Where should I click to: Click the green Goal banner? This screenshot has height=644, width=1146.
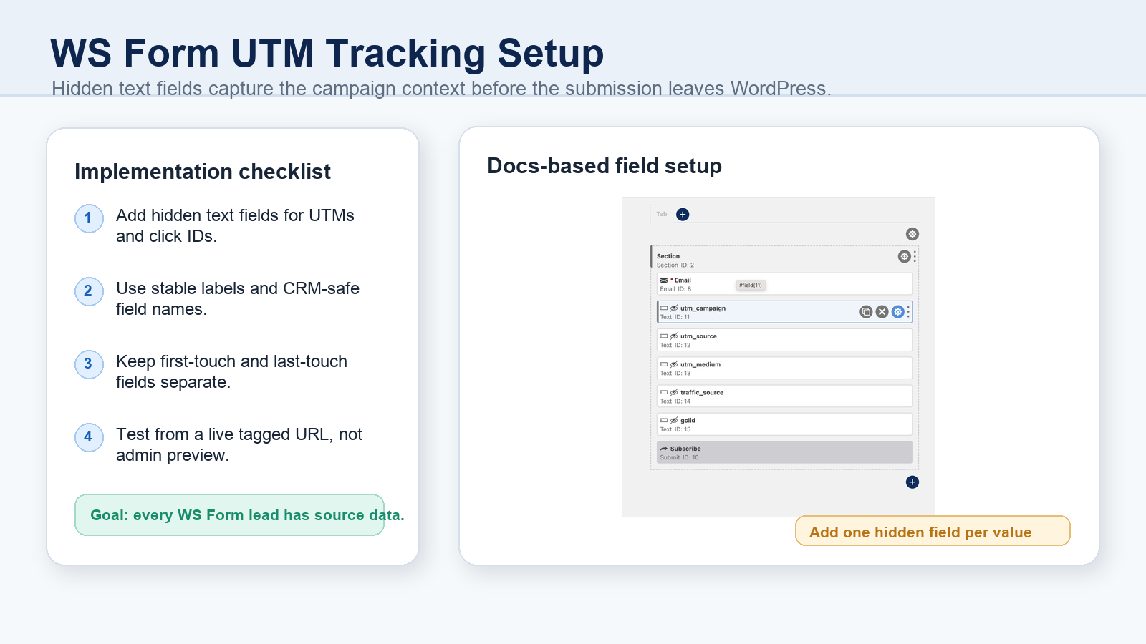(229, 514)
